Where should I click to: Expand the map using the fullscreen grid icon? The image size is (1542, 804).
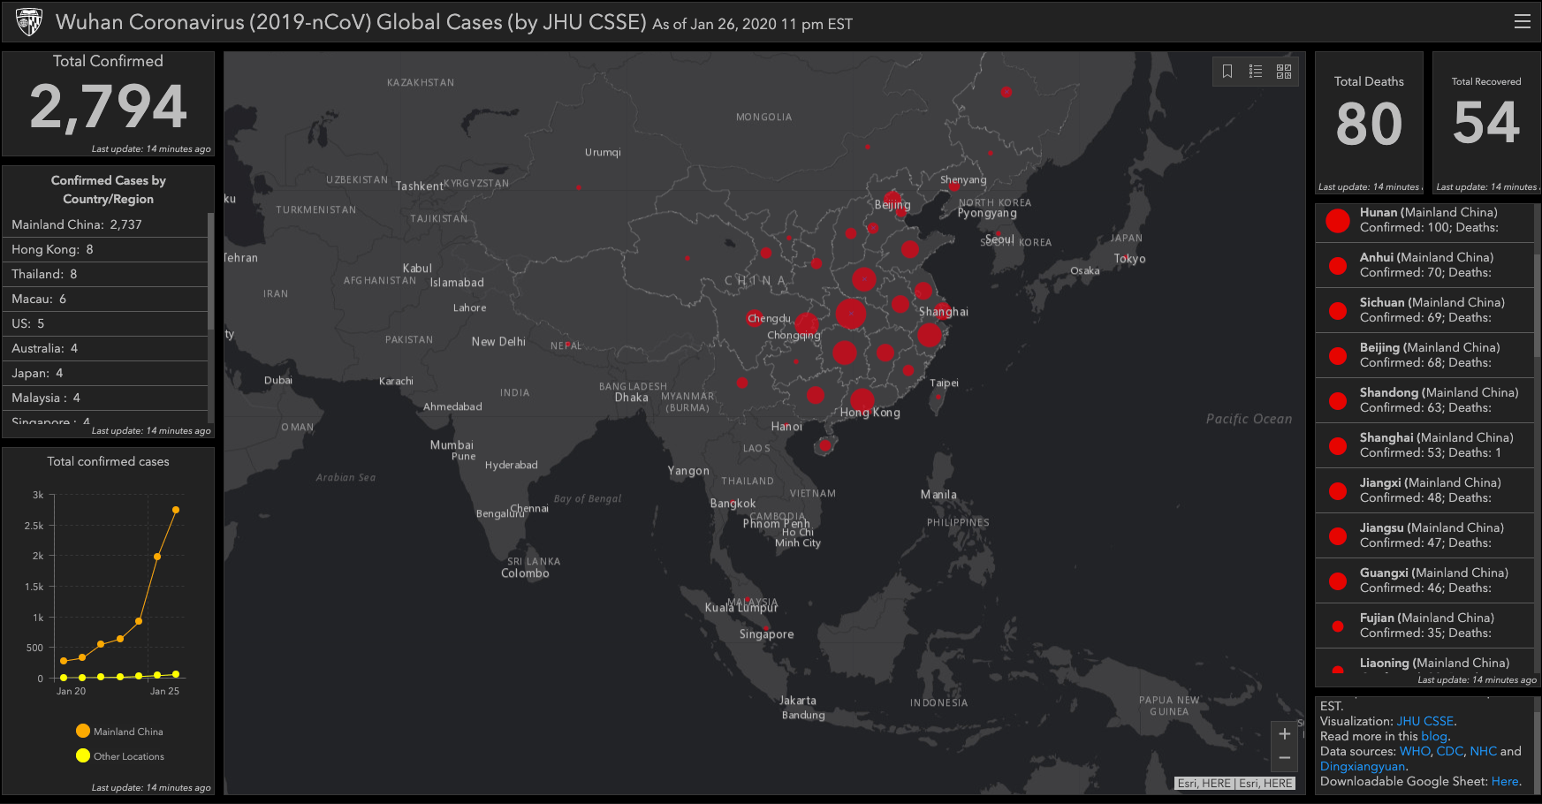[x=1285, y=72]
